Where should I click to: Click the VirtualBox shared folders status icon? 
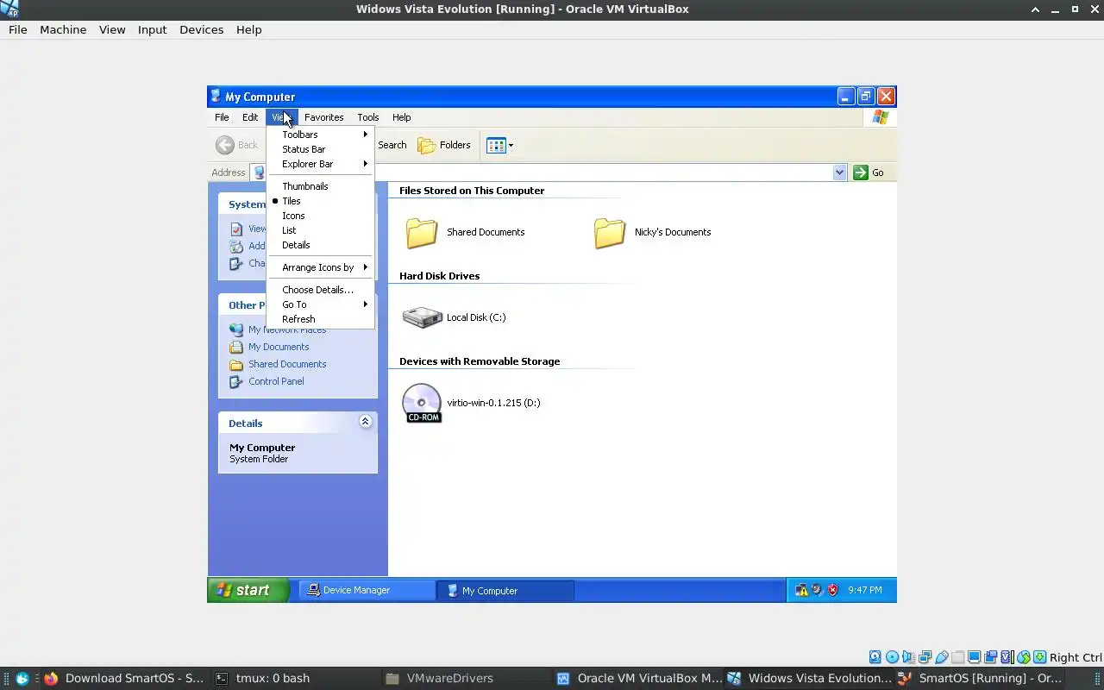[958, 657]
